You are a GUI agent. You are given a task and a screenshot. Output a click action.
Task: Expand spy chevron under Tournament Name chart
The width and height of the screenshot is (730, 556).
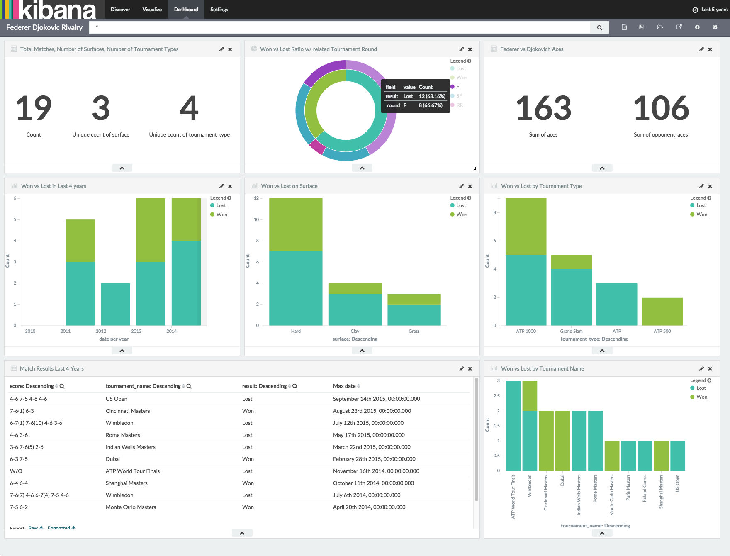[x=602, y=533]
